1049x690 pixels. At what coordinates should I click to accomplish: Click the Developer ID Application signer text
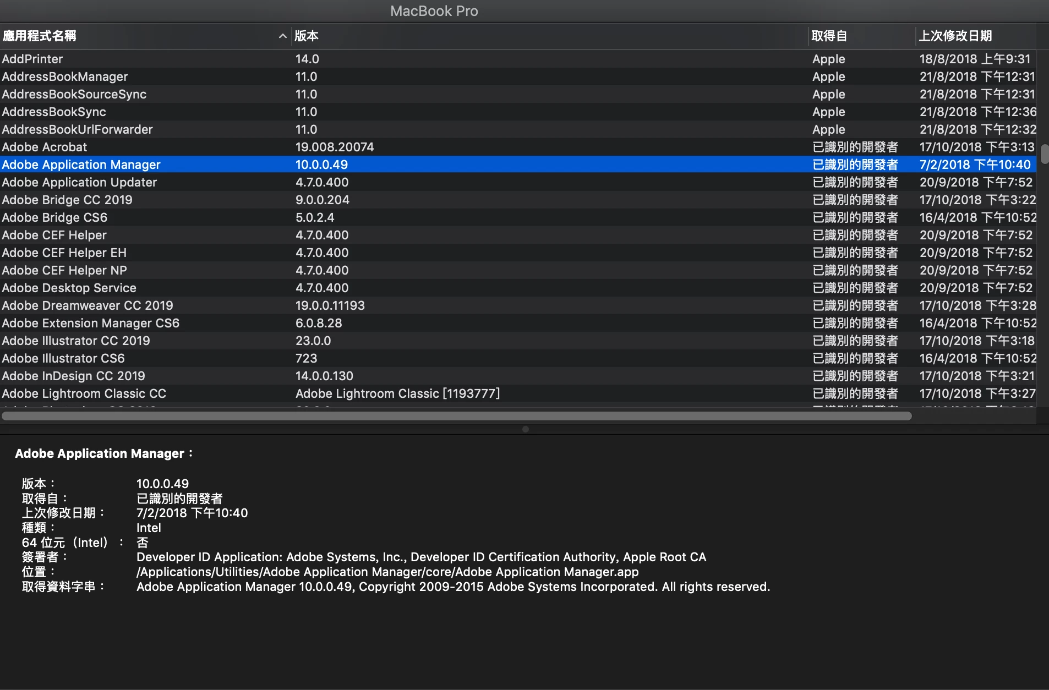(421, 557)
